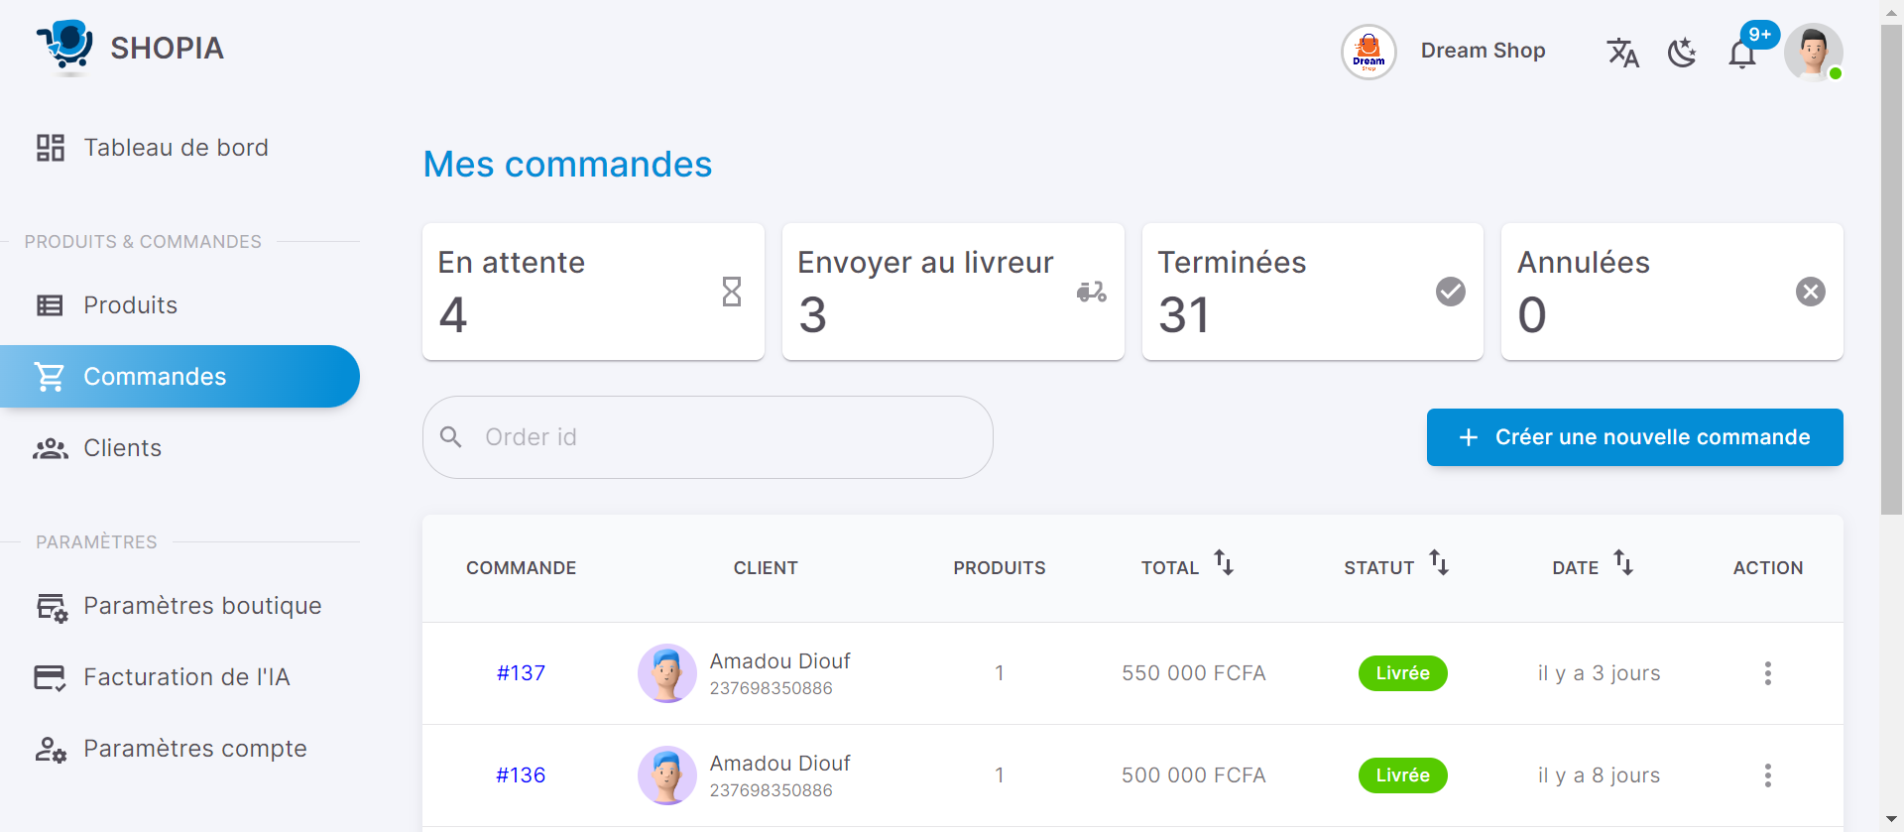Select the En attente status card
Viewport: 1904px width, 832px height.
click(593, 292)
